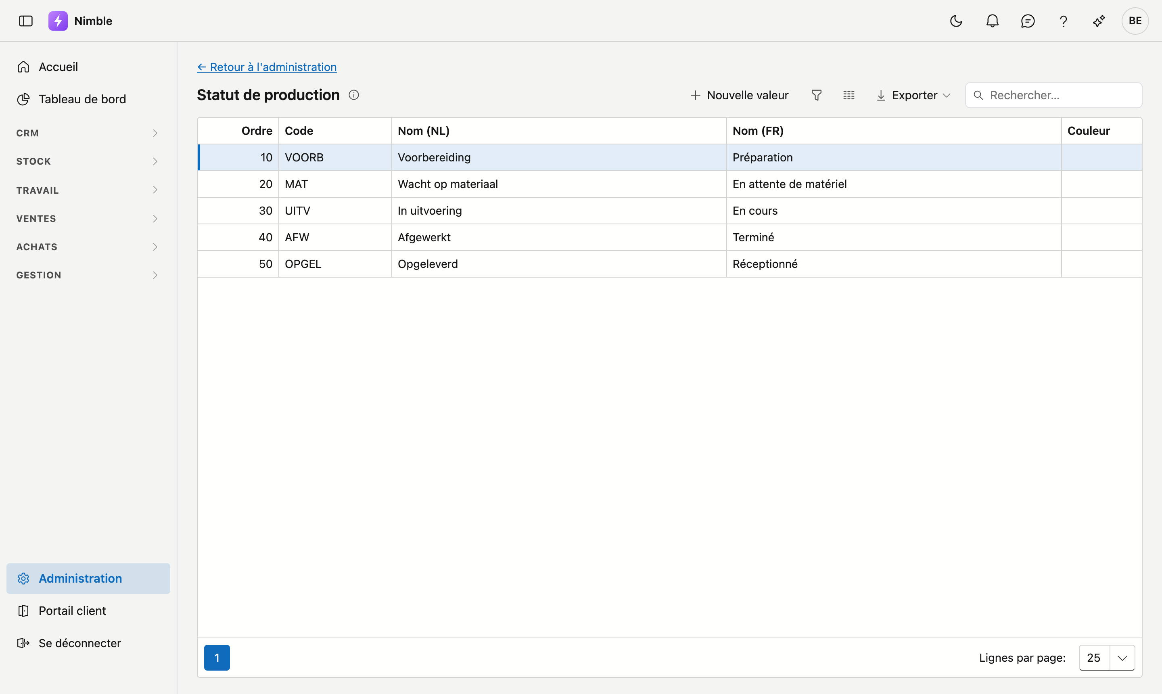Click the Wacht op materiaal cell
This screenshot has width=1162, height=694.
559,184
